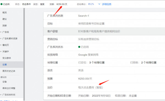Open 广告和素材资源 in the sidebar
Image resolution: width=165 pixels, height=101 pixels.
10,38
